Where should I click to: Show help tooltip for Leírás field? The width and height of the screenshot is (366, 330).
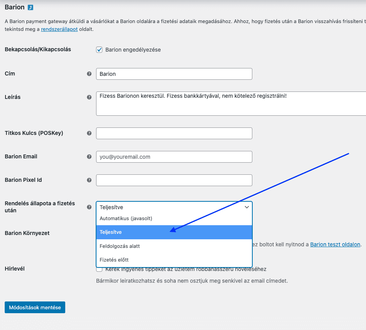point(89,97)
